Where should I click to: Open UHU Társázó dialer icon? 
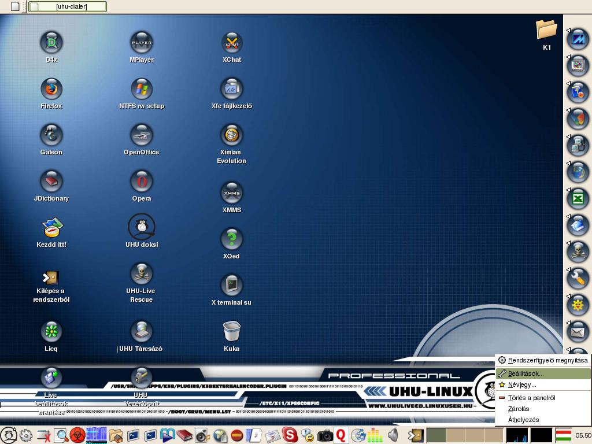tap(142, 331)
